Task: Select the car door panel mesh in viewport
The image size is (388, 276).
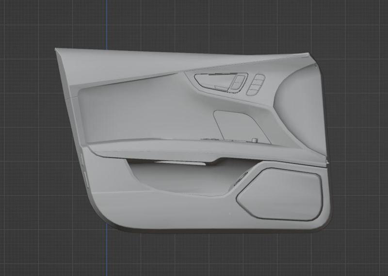Action: pos(193,140)
